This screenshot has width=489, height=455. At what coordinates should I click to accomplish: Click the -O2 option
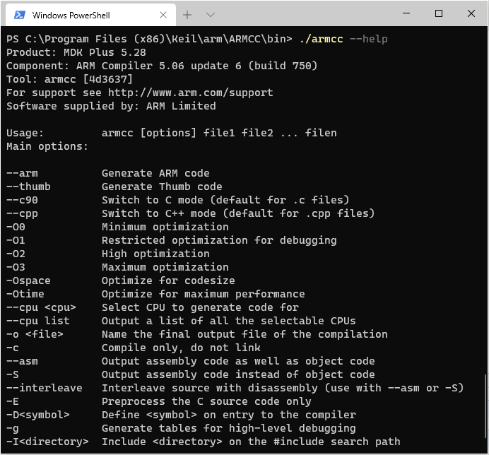pyautogui.click(x=16, y=254)
